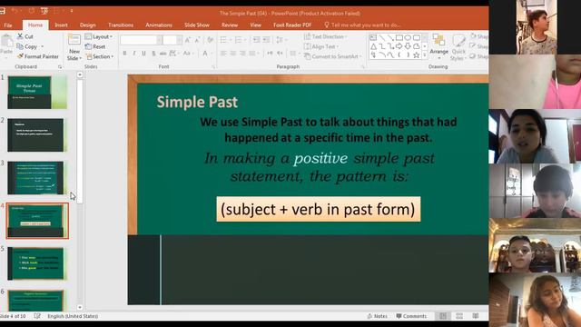This screenshot has width=581, height=327.
Task: Select the 5-point Star shape
Action: pos(416,54)
